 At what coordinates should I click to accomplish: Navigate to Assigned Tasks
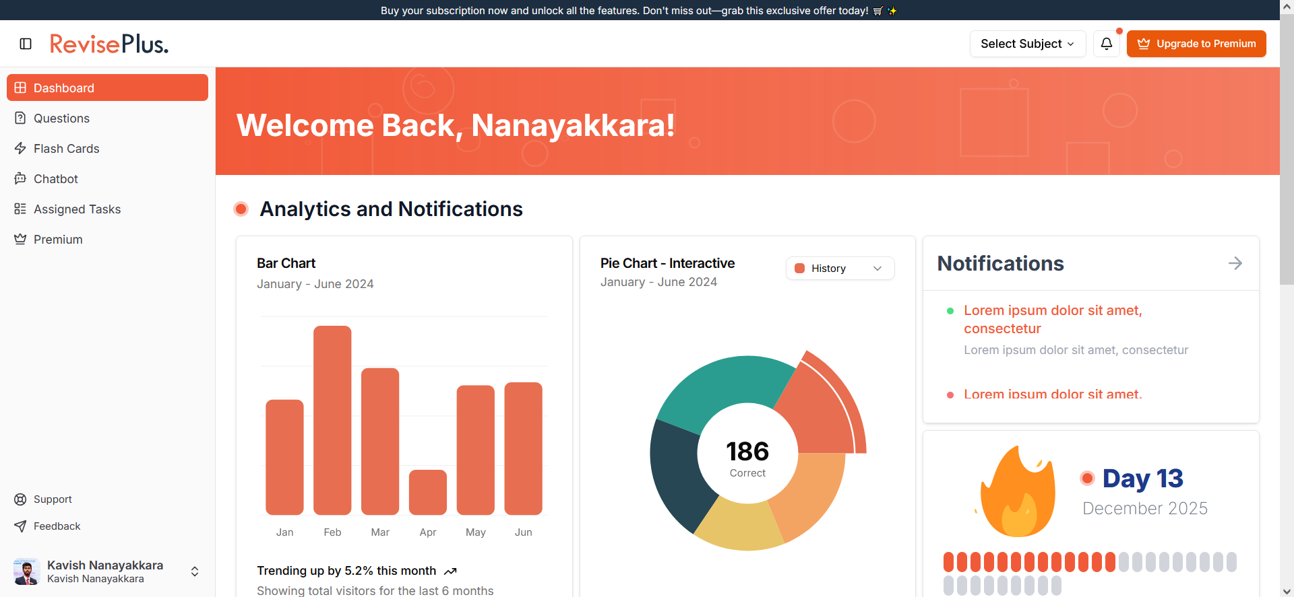click(77, 209)
